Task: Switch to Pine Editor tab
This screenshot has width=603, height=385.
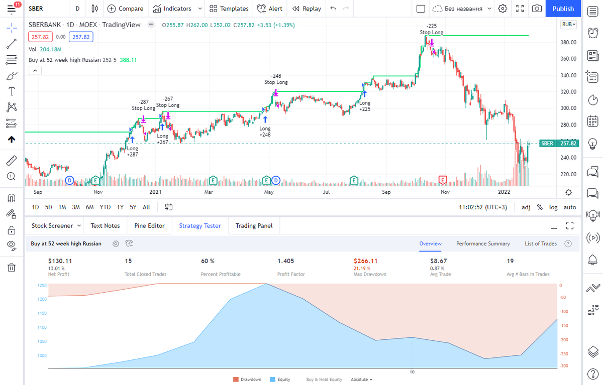Action: [149, 226]
